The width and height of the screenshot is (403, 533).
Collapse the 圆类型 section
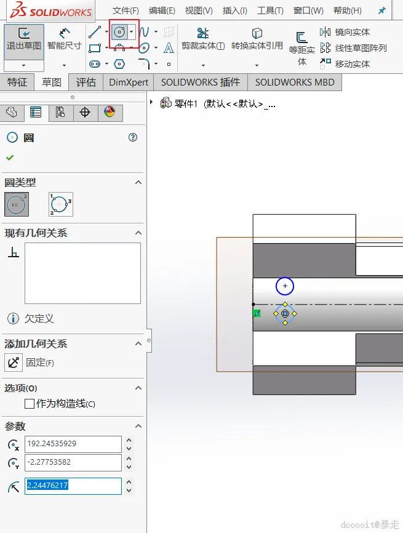138,183
